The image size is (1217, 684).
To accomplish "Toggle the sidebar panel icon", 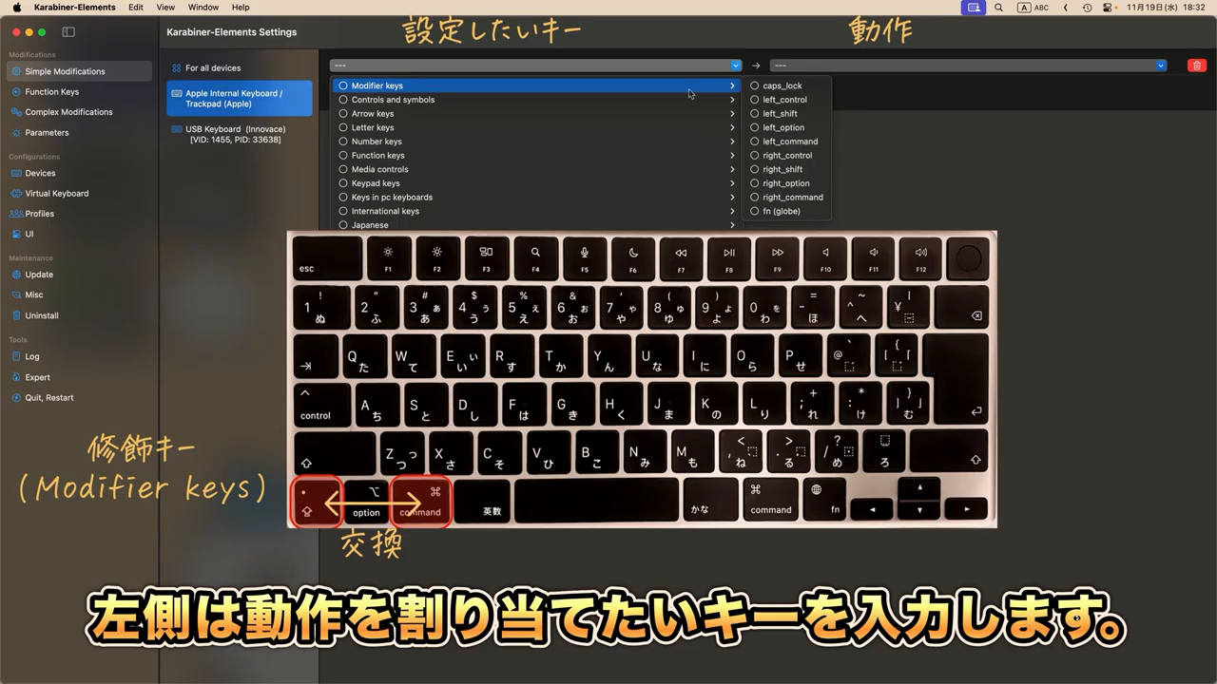I will click(x=68, y=31).
